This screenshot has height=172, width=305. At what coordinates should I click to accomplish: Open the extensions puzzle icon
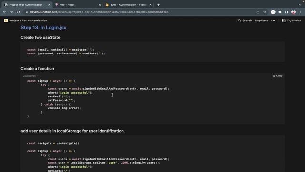(x=280, y=12)
